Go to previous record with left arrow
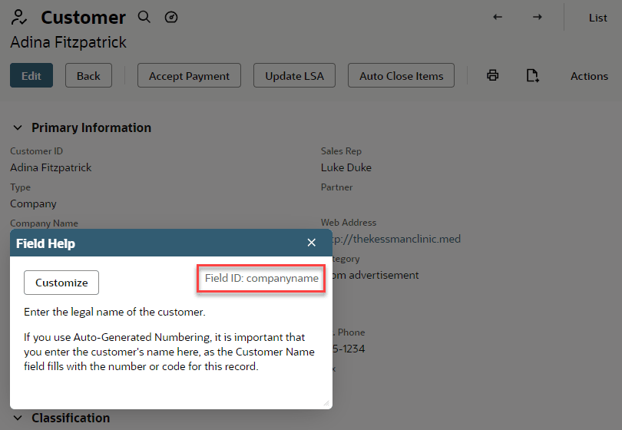The height and width of the screenshot is (430, 622). click(498, 17)
